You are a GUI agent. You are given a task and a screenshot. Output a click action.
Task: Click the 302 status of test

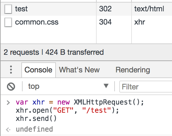pos(105,9)
